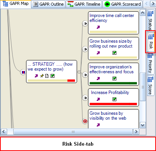This screenshot has width=156, height=151.
Task: Click purple arrow in call center efficiency card
Action: [x=98, y=27]
